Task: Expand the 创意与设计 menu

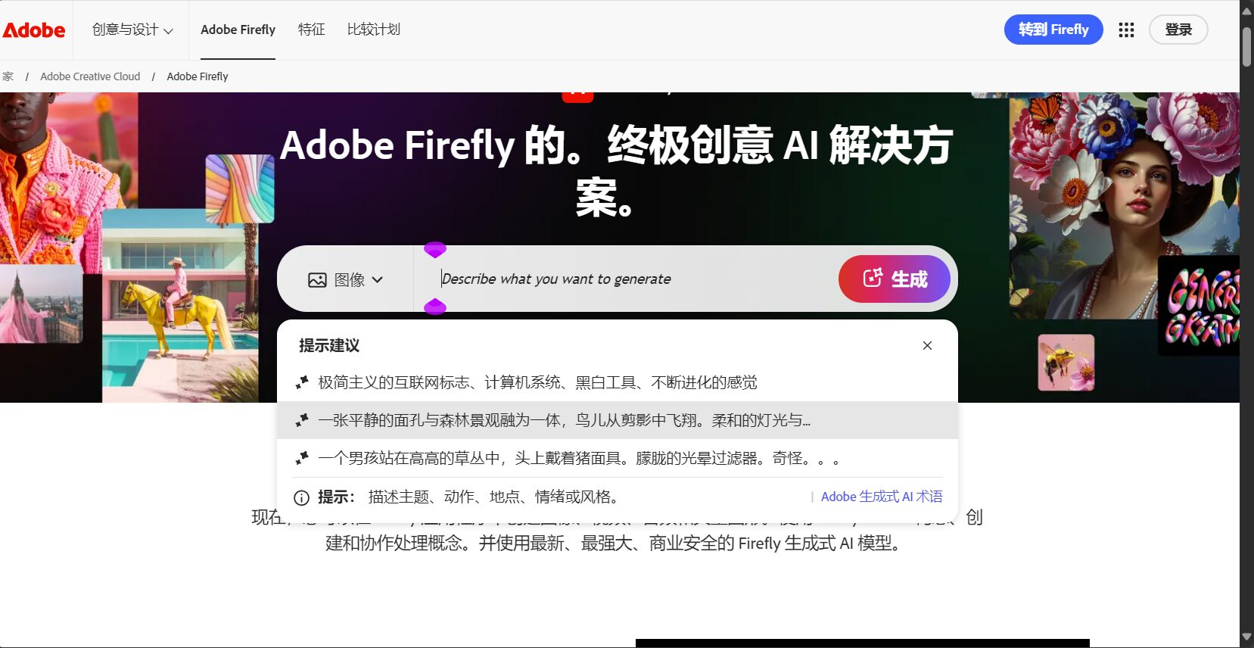Action: click(132, 30)
